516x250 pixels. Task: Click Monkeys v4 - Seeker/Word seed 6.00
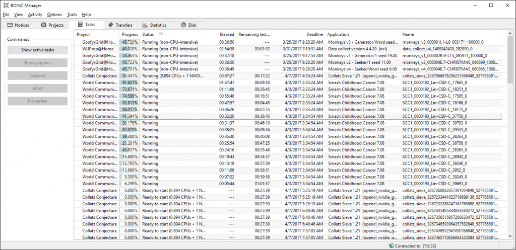pos(362,69)
